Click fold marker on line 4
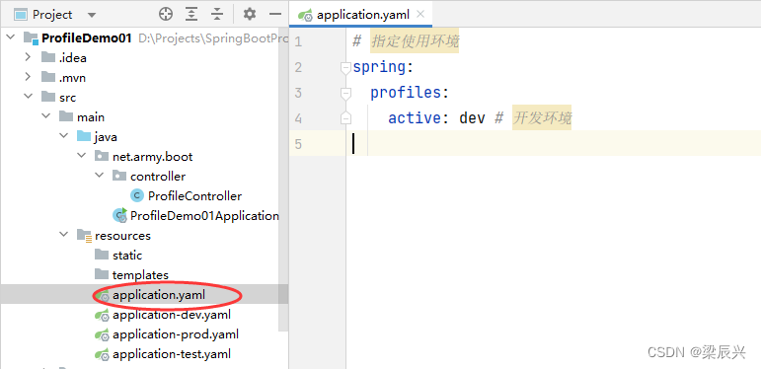761x369 pixels. tap(345, 117)
